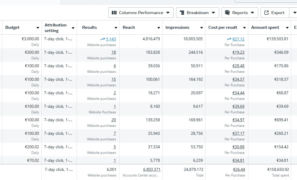Click trend icon beside €27.12 cost

(x=229, y=39)
